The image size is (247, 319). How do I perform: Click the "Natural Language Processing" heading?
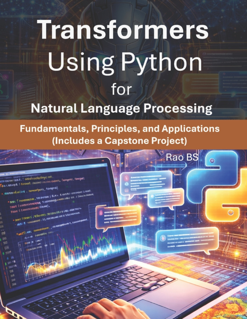122,109
